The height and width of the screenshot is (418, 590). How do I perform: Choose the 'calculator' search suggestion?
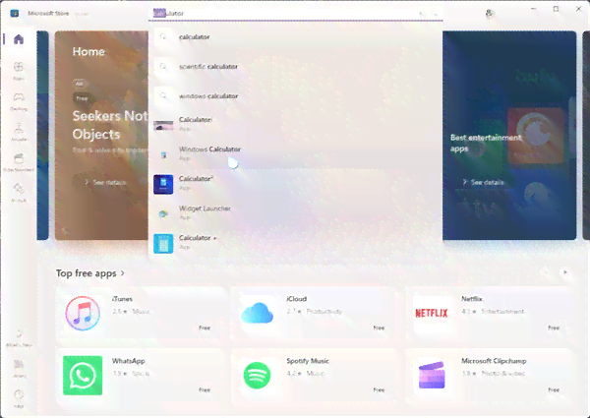pos(295,36)
